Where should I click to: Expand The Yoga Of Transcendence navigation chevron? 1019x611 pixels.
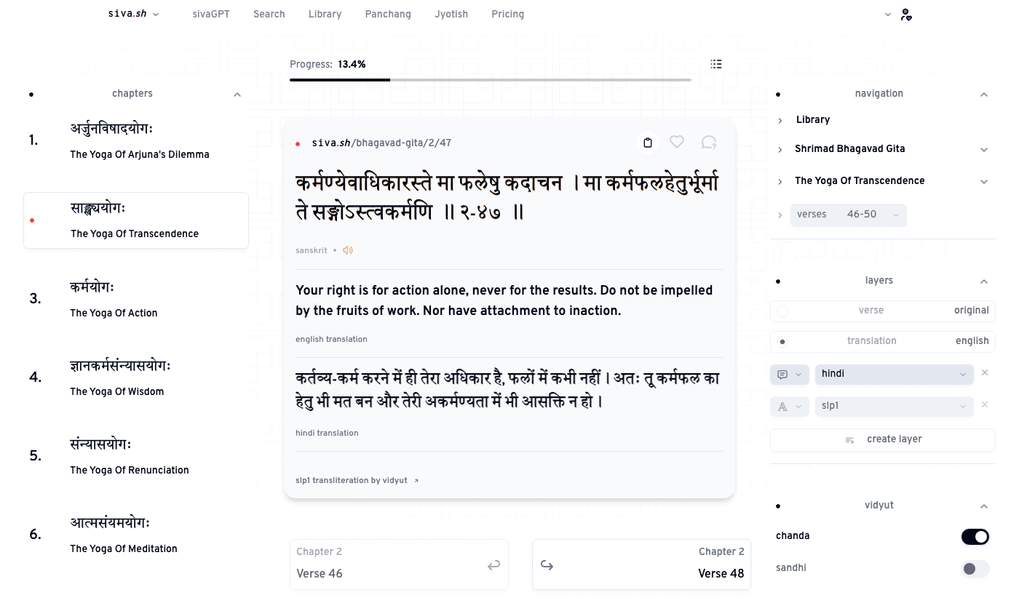pos(984,182)
